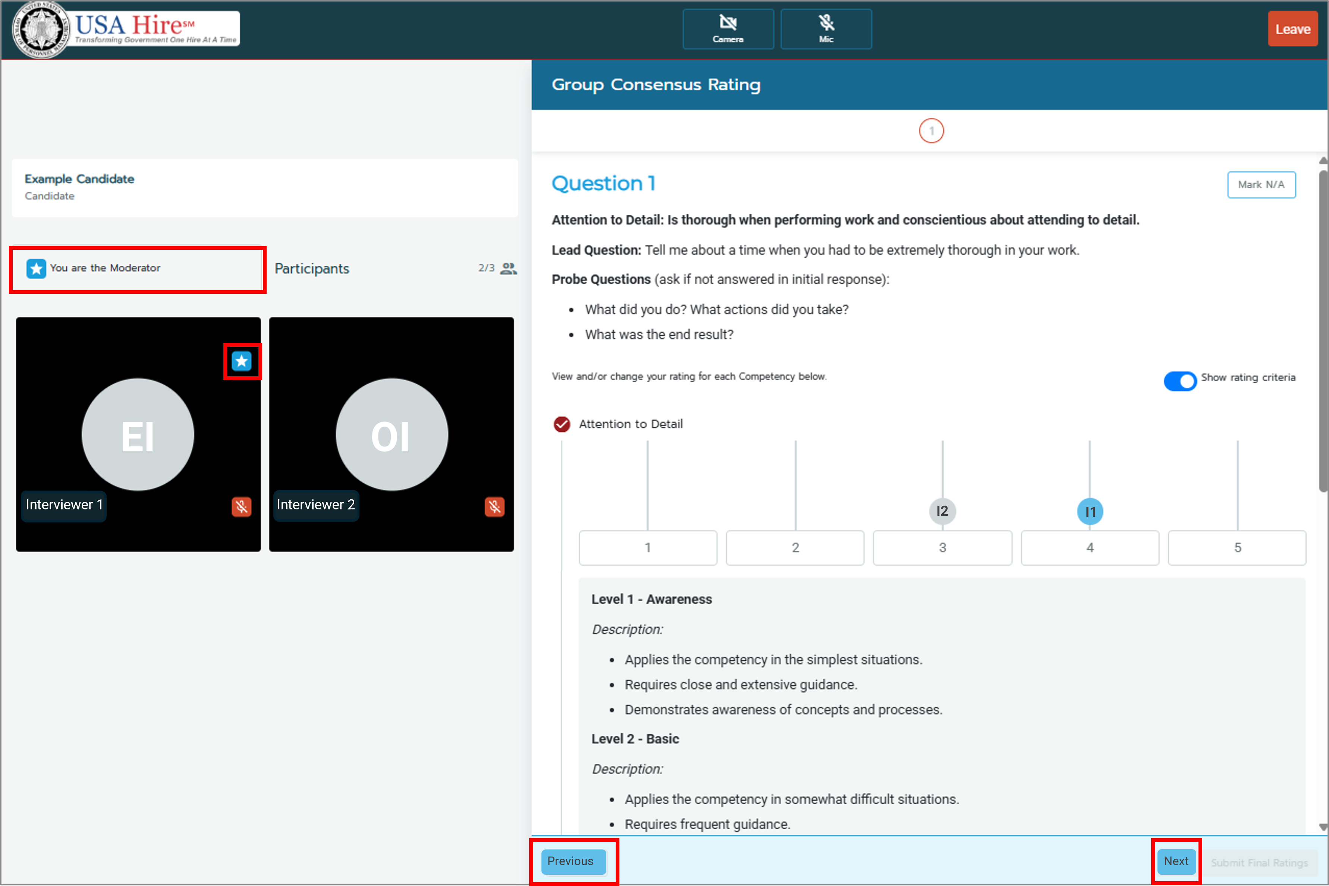This screenshot has width=1329, height=886.
Task: Click Interviewer 2's muted mic icon
Action: click(x=494, y=507)
